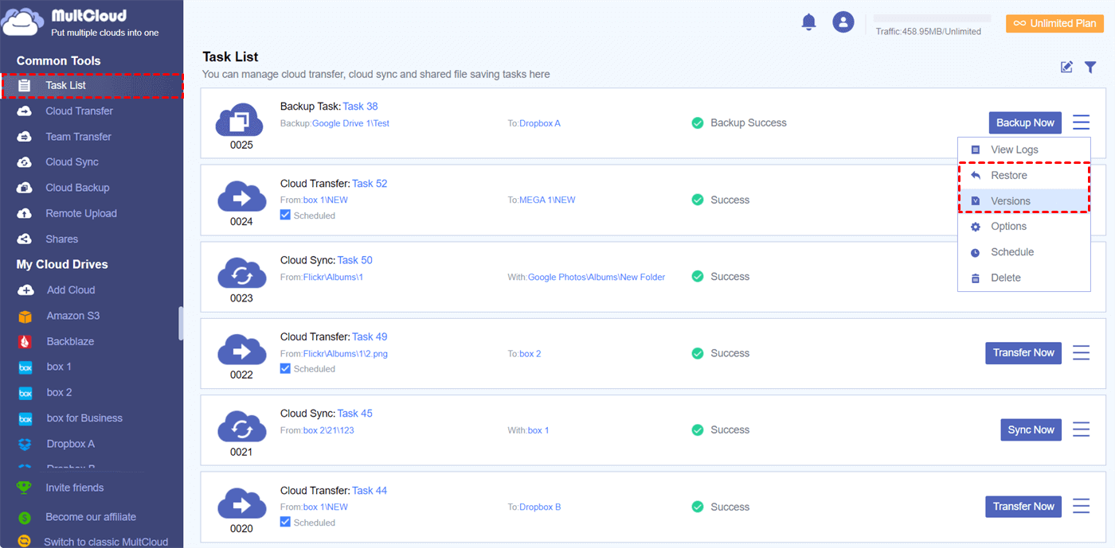
Task: Choose Restore in the dropdown menu
Action: [x=1008, y=176]
